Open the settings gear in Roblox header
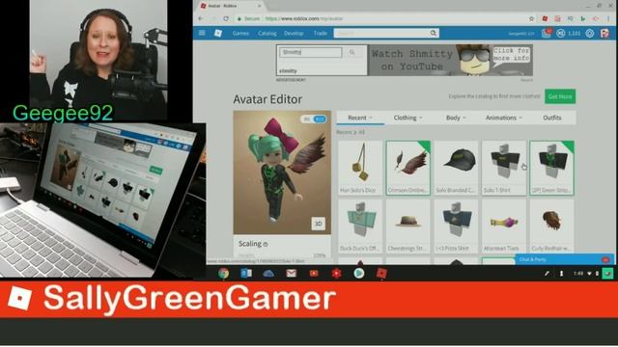The width and height of the screenshot is (618, 347). click(x=590, y=34)
